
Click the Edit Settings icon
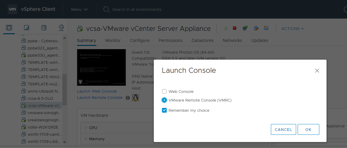point(256,28)
